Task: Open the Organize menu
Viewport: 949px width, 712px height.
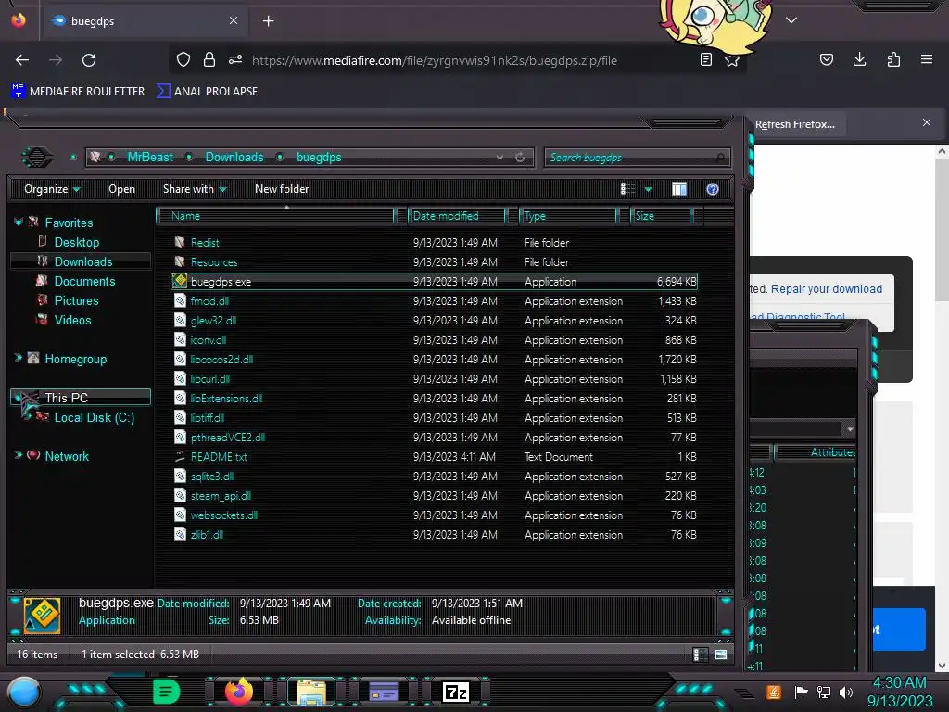Action: (52, 189)
